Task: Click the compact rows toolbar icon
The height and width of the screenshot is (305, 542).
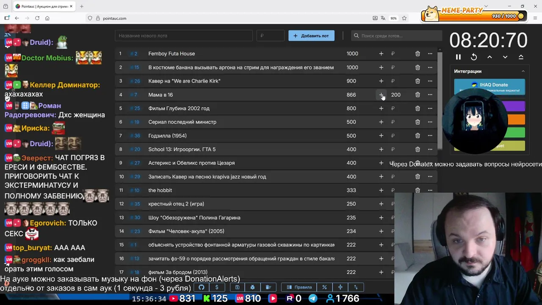Action: pyautogui.click(x=340, y=287)
